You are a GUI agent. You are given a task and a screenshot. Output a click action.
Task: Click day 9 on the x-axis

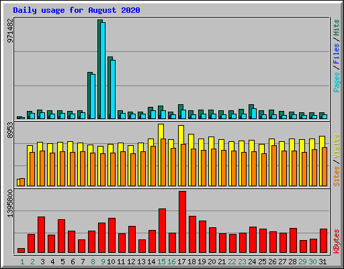click(103, 262)
